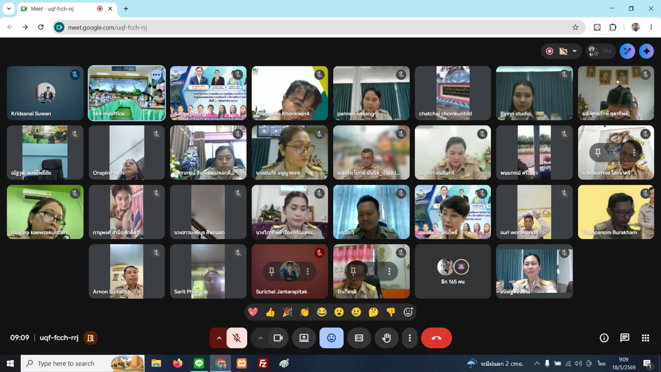The height and width of the screenshot is (372, 661).
Task: Hide the emoji reactions bar using smiley button
Action: 331,338
